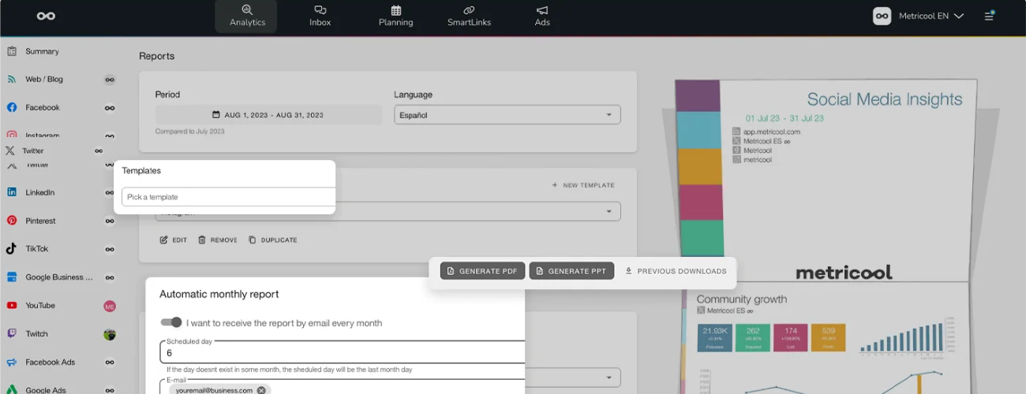Click the Reports heading
Viewport: 1026px width, 394px height.
coord(156,56)
